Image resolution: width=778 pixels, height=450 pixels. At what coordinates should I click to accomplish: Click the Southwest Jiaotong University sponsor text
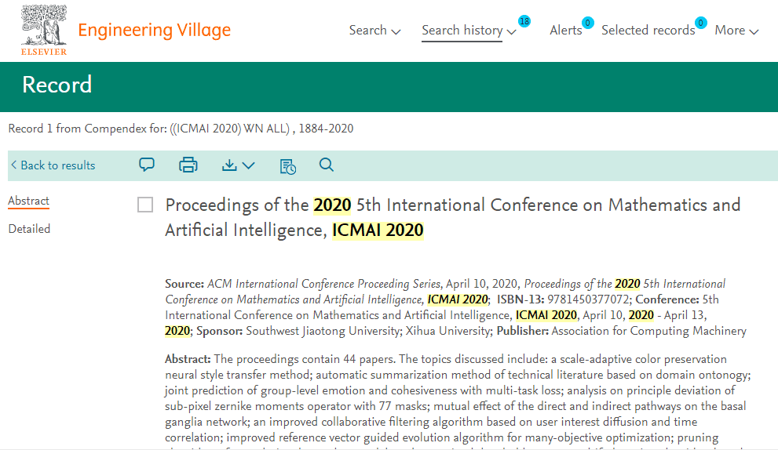[323, 331]
